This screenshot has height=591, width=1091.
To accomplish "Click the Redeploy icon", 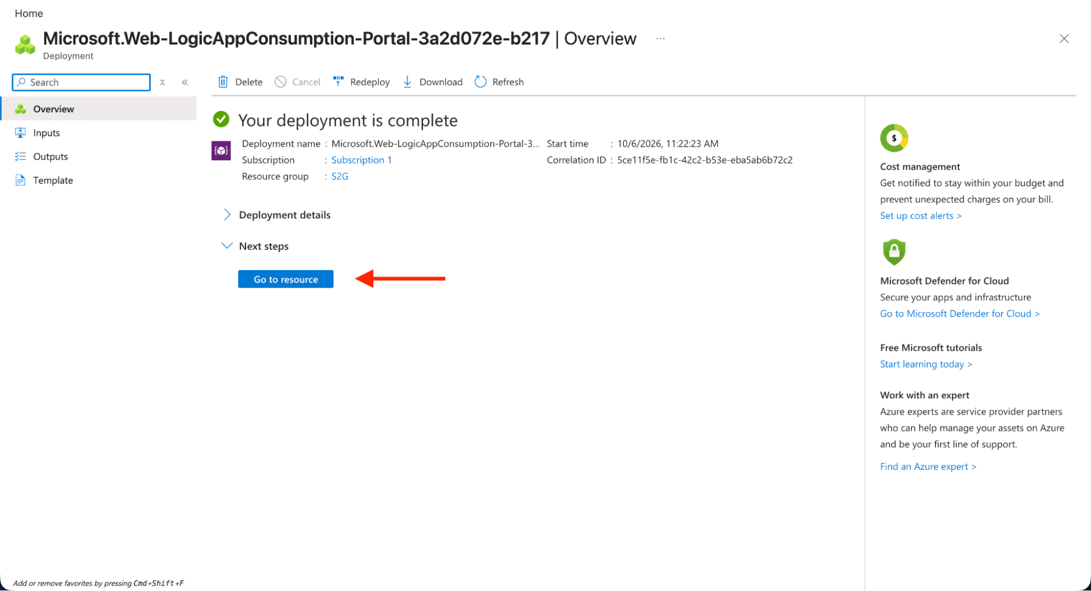I will coord(338,82).
